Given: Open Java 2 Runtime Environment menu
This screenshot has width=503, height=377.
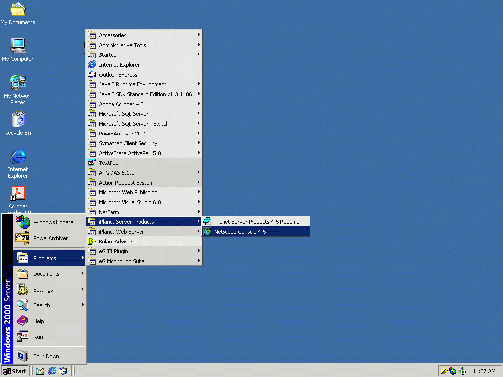Looking at the screenshot, I should point(144,84).
